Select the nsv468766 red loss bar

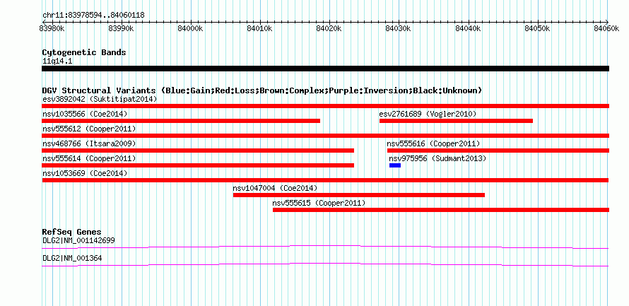pyautogui.click(x=198, y=151)
